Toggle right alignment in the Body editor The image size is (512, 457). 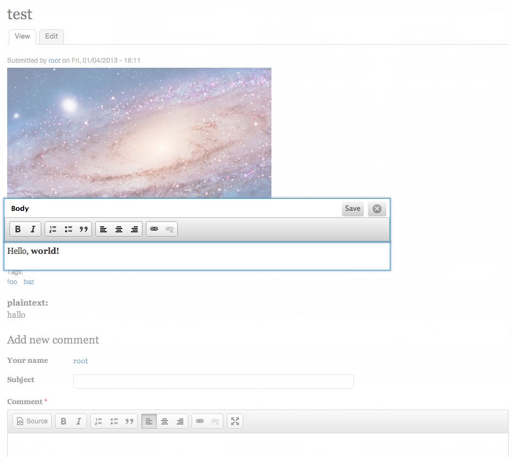click(x=134, y=228)
